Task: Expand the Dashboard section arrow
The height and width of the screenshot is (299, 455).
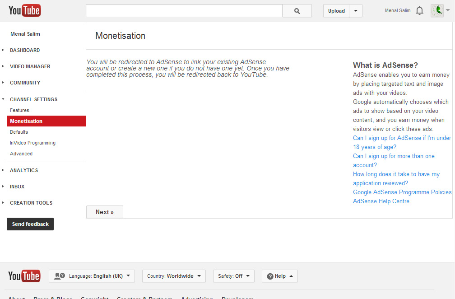Action: click(3, 50)
